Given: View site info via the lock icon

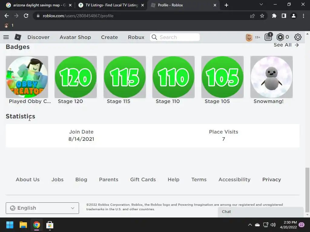Looking at the screenshot, I should click(x=38, y=16).
